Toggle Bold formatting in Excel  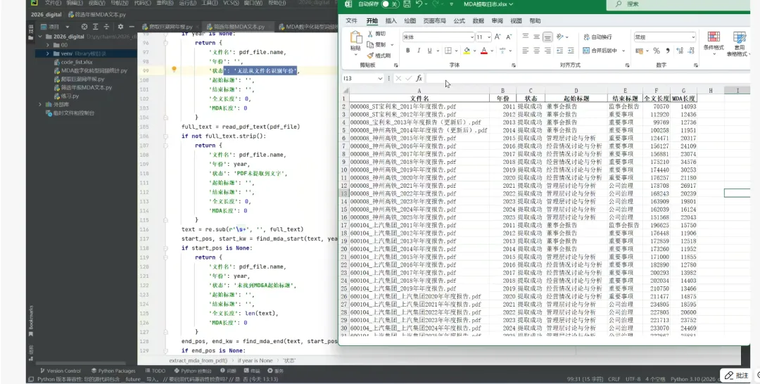pyautogui.click(x=407, y=51)
